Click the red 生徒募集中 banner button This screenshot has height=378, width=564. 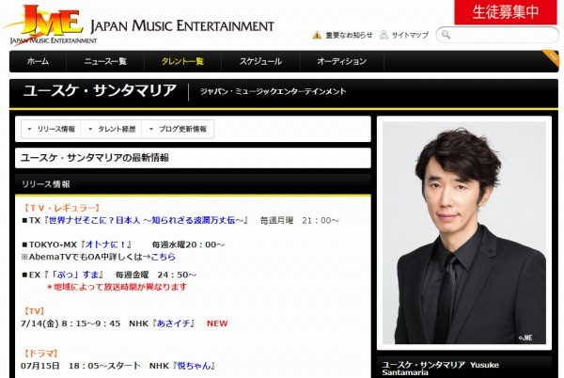[506, 12]
